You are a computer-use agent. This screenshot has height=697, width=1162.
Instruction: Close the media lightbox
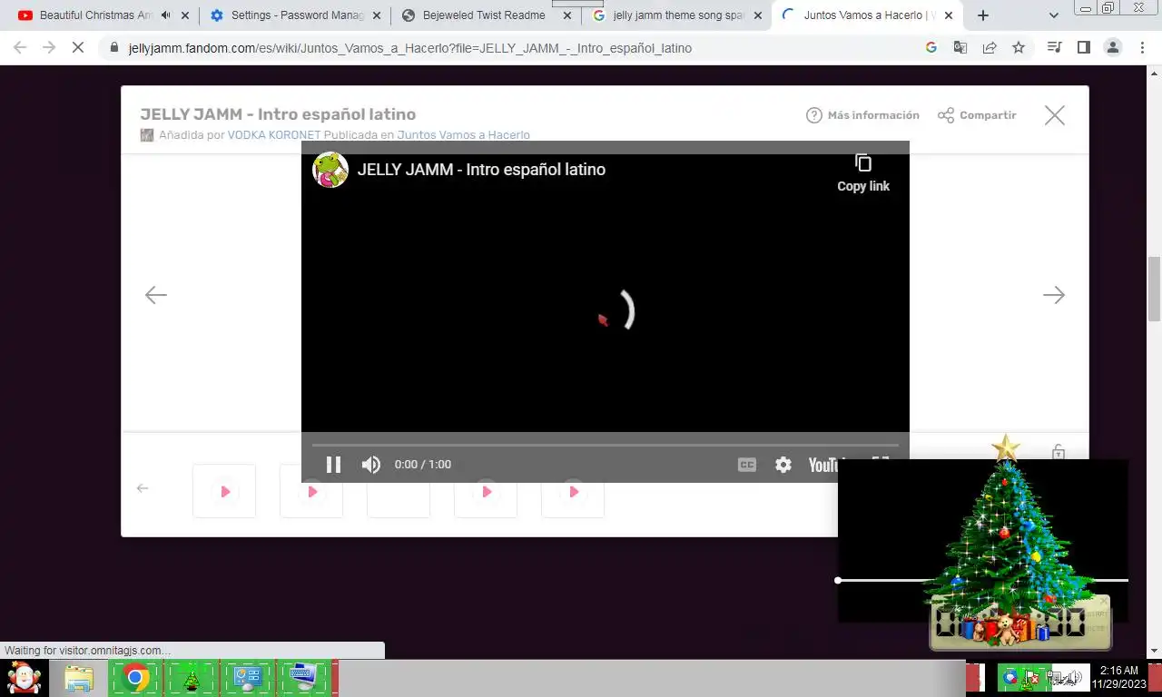pyautogui.click(x=1054, y=115)
